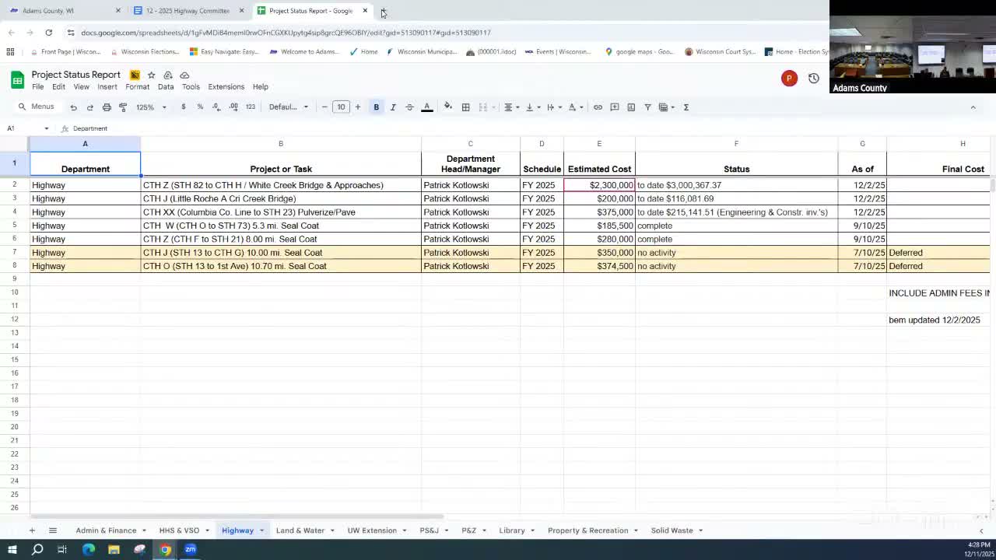996x560 pixels.
Task: Expand the name box dropdown arrow
Action: click(x=47, y=129)
